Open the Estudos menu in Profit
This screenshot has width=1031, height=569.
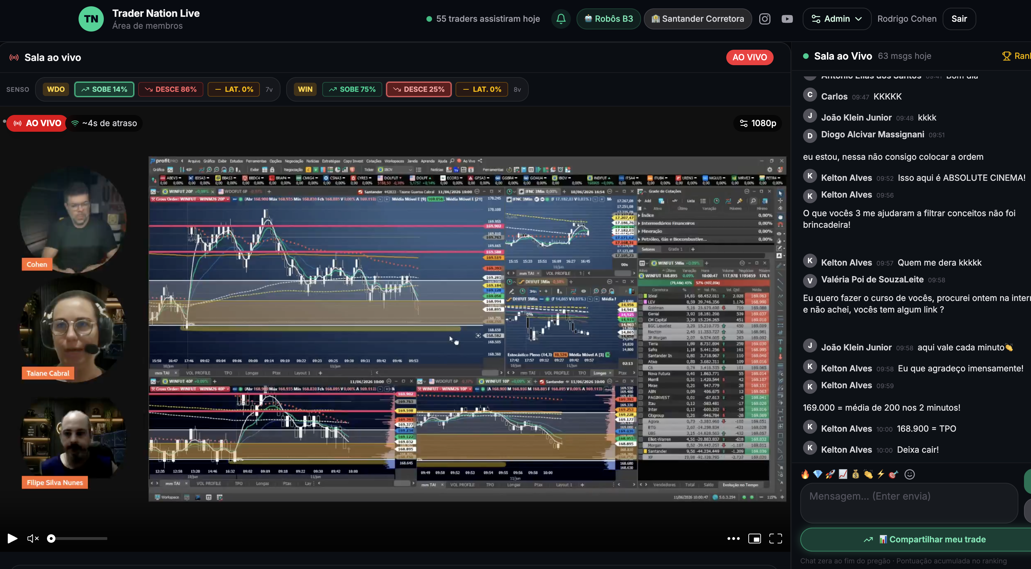[x=236, y=161]
